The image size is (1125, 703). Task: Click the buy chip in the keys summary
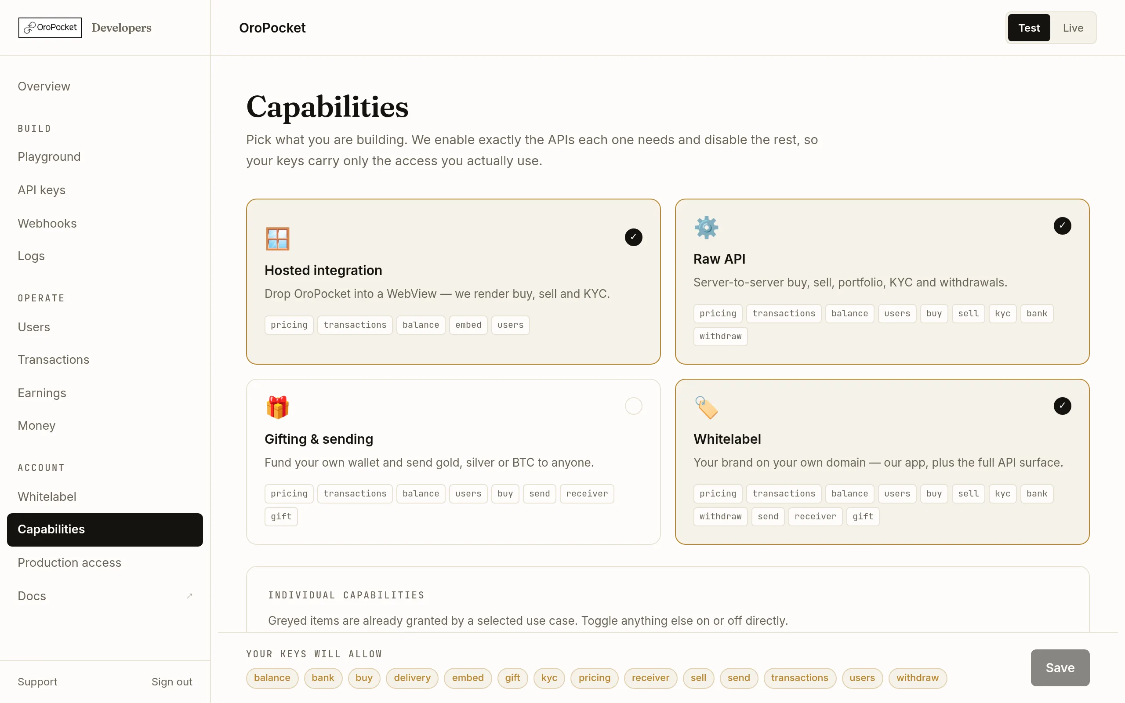364,678
